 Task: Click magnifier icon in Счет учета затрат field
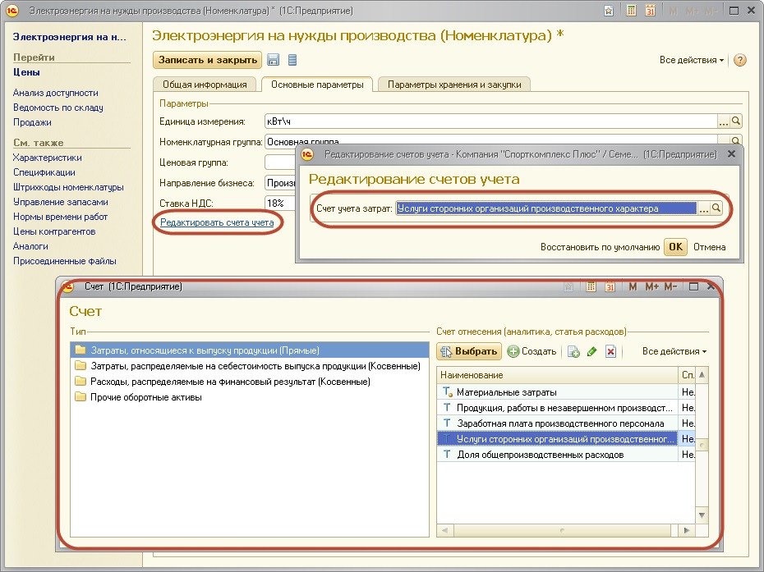(716, 208)
